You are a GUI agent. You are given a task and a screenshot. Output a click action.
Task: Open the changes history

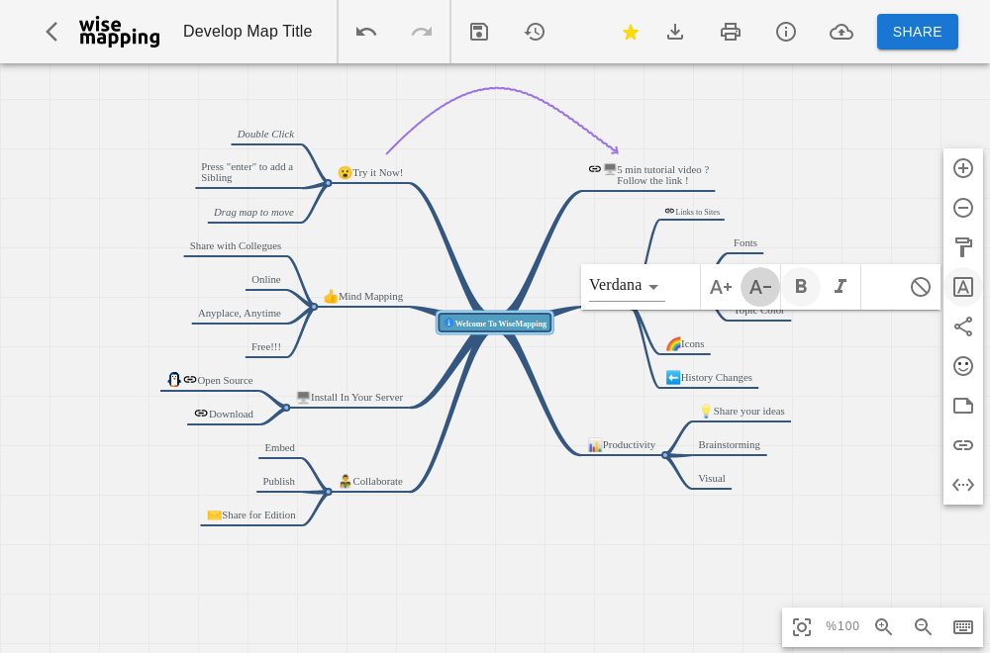[535, 32]
